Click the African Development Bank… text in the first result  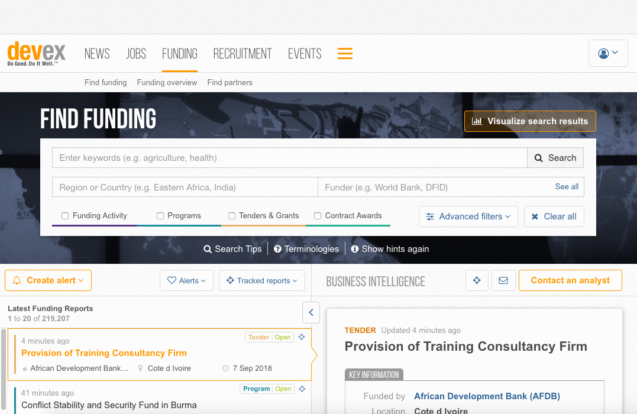79,368
